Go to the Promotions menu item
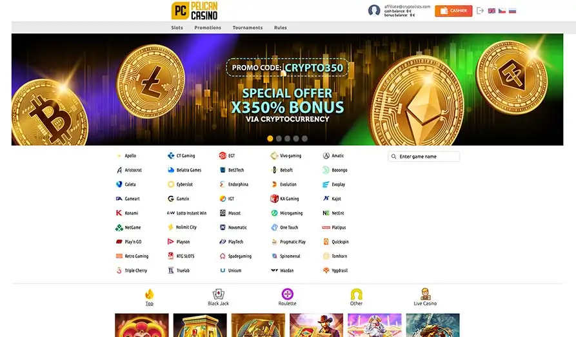 tap(208, 28)
